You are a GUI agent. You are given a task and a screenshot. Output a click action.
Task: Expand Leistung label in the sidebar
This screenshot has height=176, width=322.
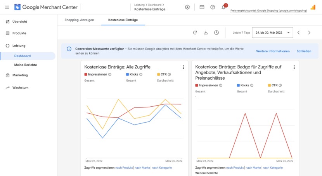pos(19,46)
